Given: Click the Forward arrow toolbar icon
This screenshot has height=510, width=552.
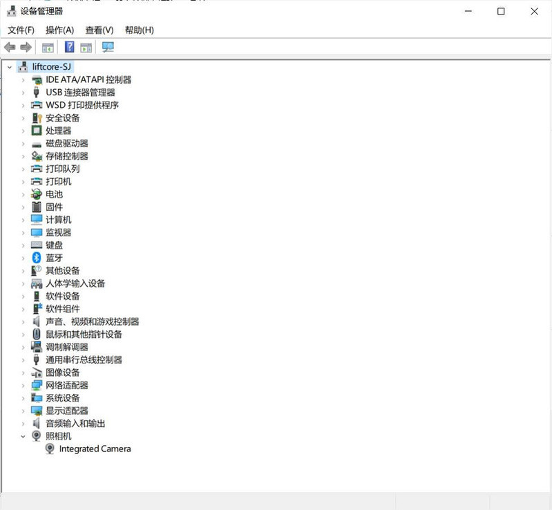Looking at the screenshot, I should tap(26, 47).
